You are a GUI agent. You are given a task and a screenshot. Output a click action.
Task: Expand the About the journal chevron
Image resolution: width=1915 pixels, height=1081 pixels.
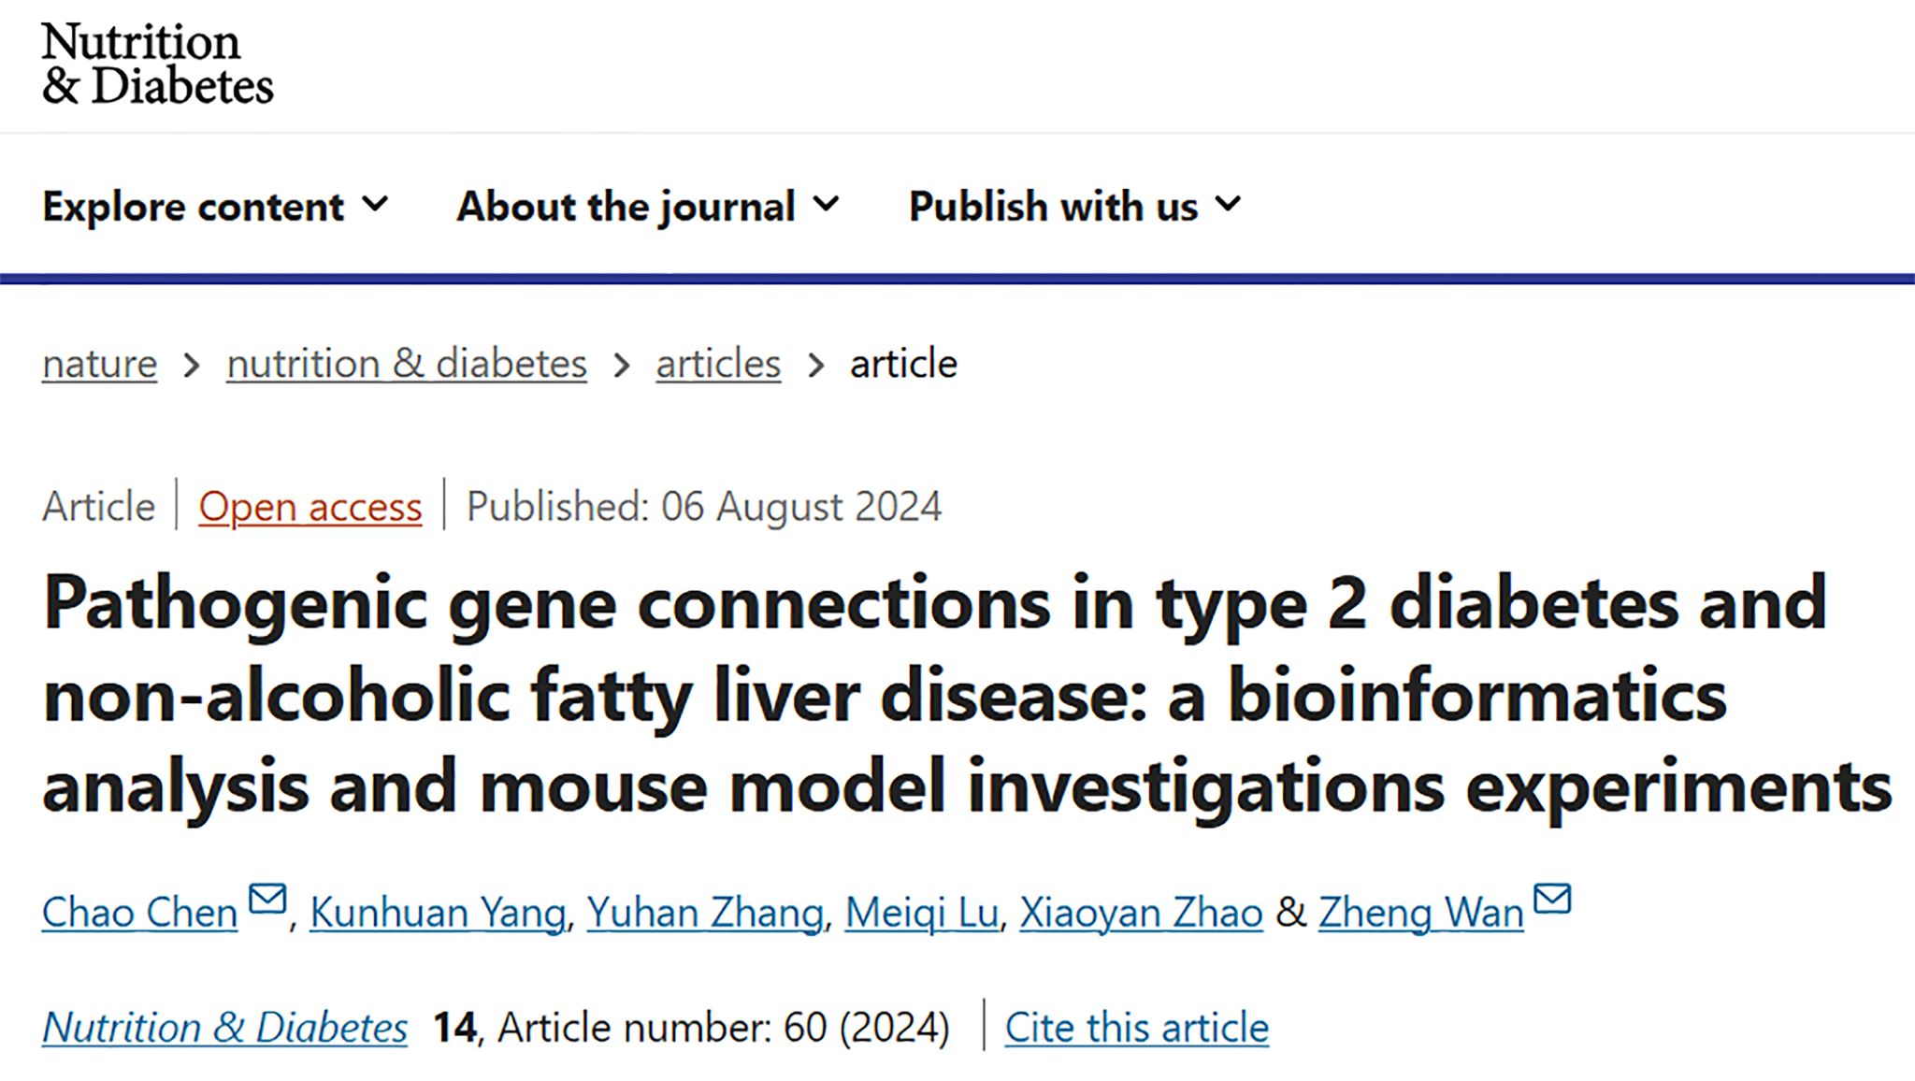(827, 204)
